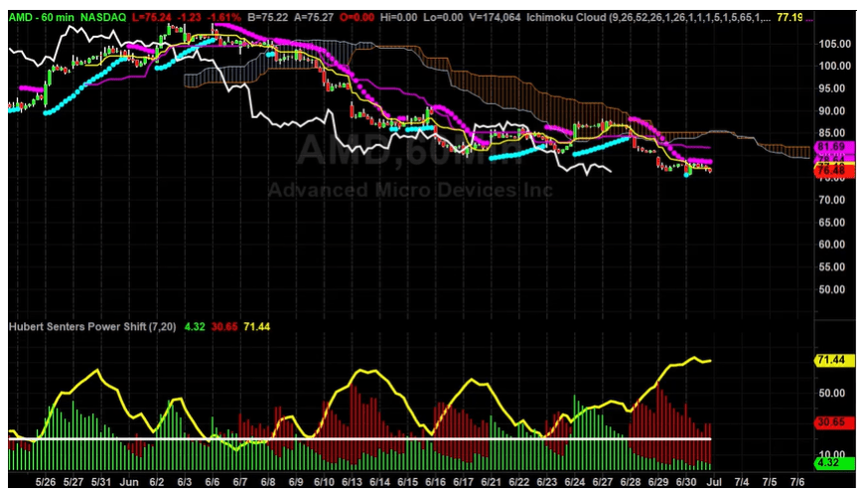Click the red 76.48 price tag
Viewport: 861px width, 493px height.
tap(833, 171)
